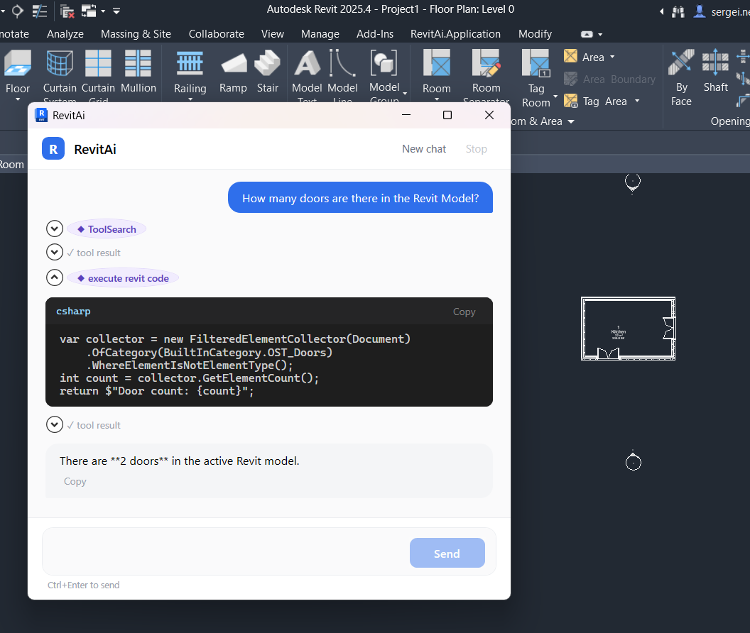750x633 pixels.
Task: Expand the ToolSearch step chevron
Action: pos(55,229)
